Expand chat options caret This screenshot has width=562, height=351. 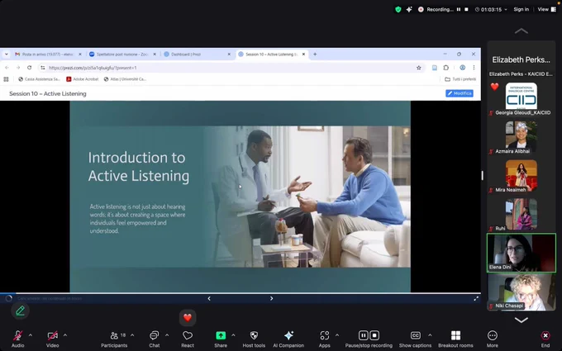tap(167, 335)
